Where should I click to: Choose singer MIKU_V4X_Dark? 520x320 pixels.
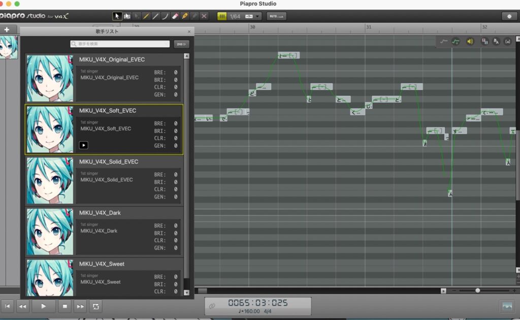coord(104,232)
